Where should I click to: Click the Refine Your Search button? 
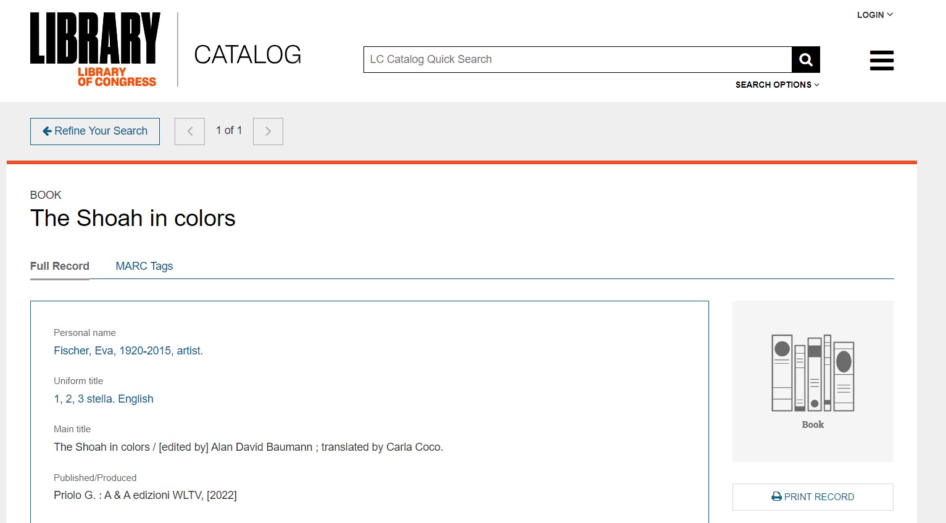[95, 132]
